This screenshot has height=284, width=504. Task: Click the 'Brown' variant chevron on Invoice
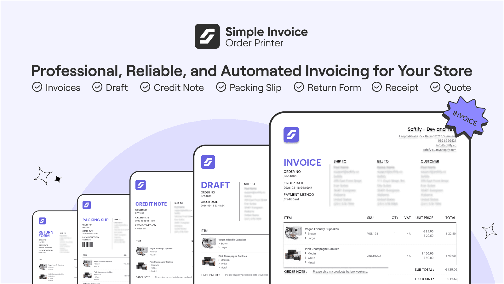(306, 234)
